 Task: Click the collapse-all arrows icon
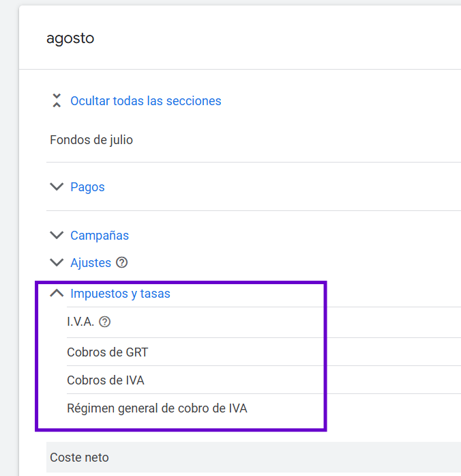pyautogui.click(x=57, y=101)
